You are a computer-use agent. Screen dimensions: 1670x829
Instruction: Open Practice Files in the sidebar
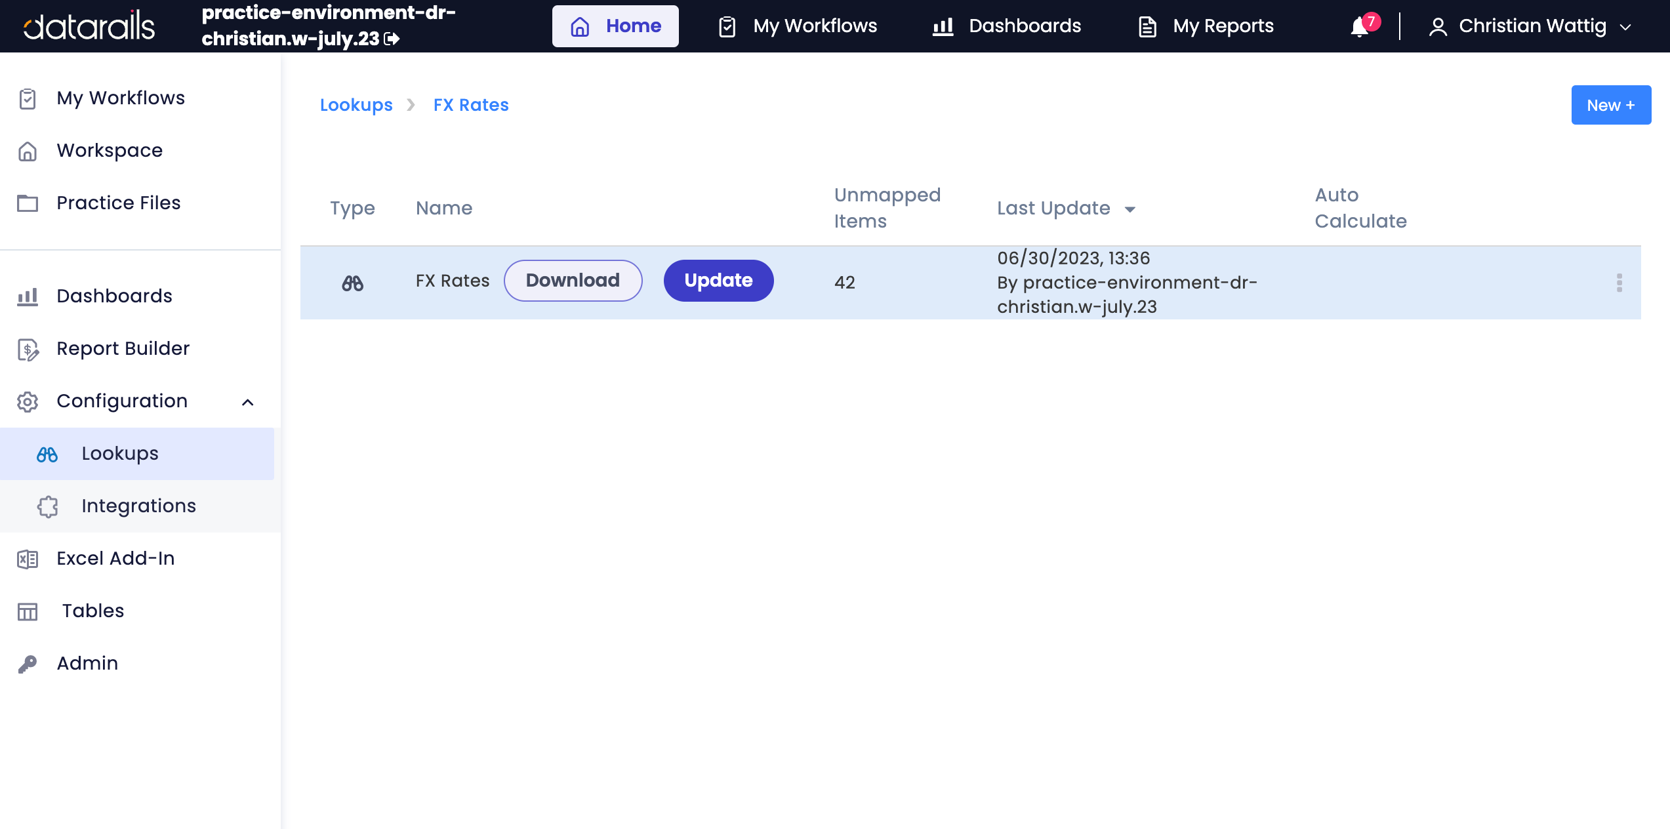119,203
